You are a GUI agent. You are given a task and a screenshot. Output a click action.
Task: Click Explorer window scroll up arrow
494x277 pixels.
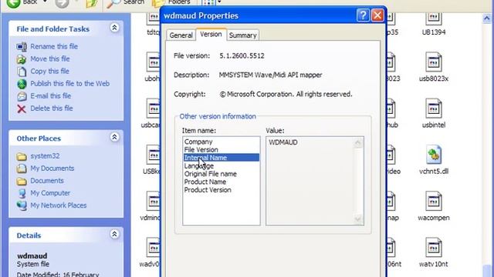(487, 18)
